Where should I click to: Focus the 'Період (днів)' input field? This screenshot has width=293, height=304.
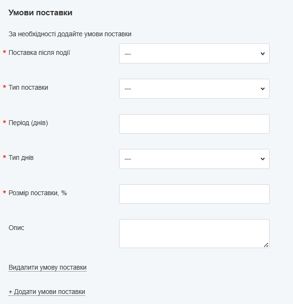[194, 124]
